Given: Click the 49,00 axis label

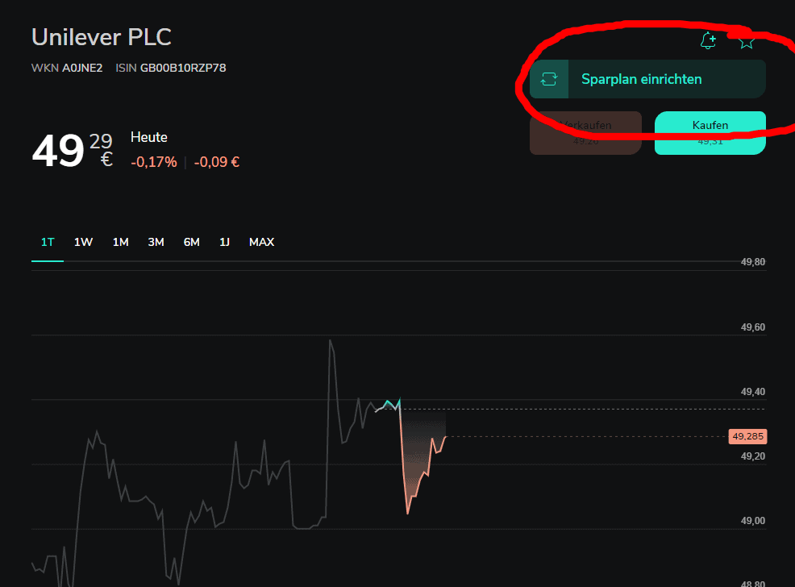Looking at the screenshot, I should pyautogui.click(x=753, y=521).
